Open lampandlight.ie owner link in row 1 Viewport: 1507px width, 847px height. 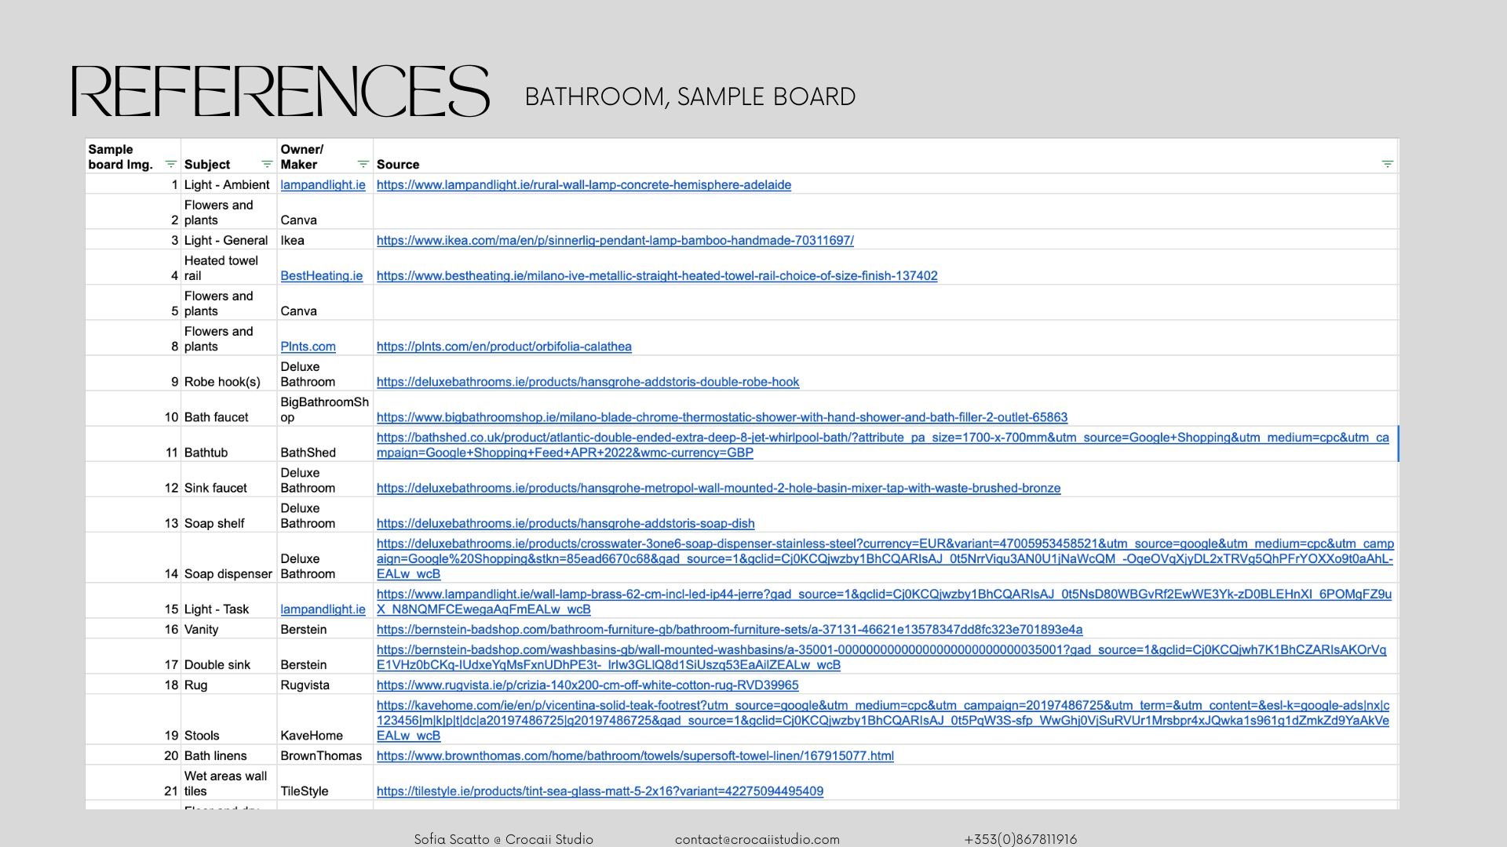click(x=323, y=185)
